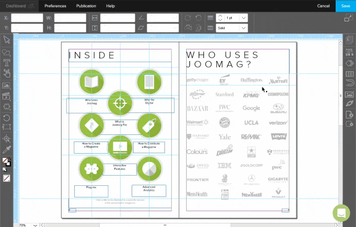Image resolution: width=356 pixels, height=227 pixels.
Task: Open the stroke weight 1 pt dropdown
Action: tap(244, 17)
